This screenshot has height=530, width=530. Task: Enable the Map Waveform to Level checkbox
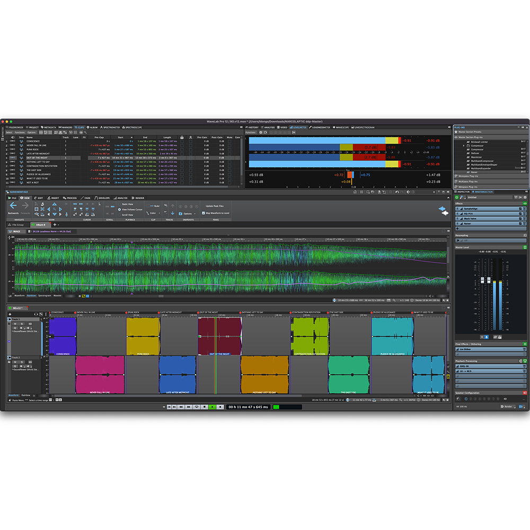coord(204,212)
